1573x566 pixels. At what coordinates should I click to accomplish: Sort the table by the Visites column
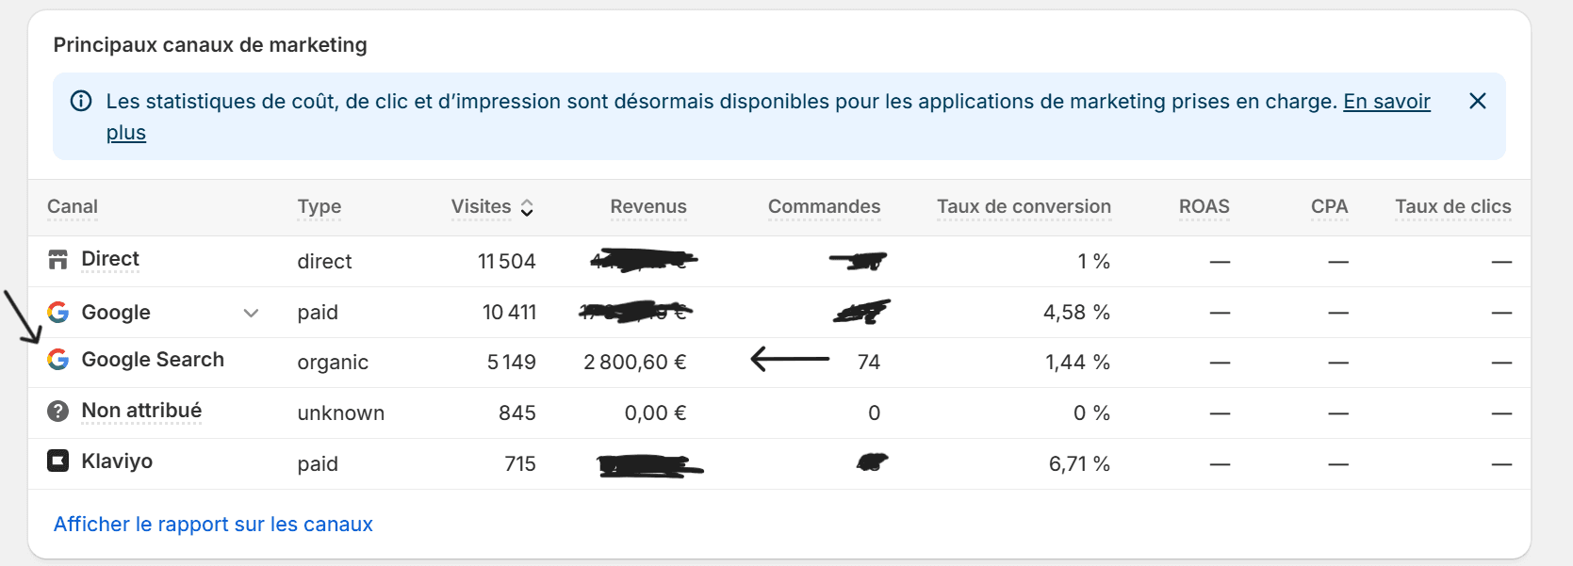pyautogui.click(x=492, y=206)
